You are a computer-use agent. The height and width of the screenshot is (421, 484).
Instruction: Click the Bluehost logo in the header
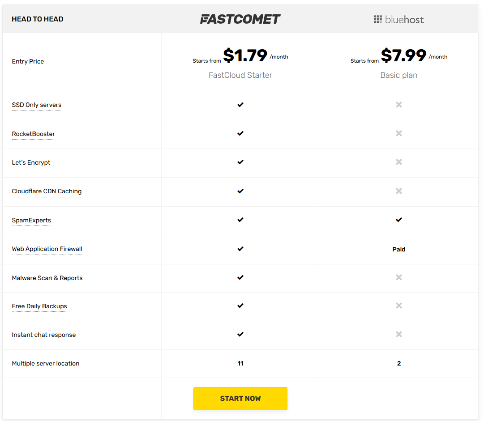pyautogui.click(x=398, y=19)
